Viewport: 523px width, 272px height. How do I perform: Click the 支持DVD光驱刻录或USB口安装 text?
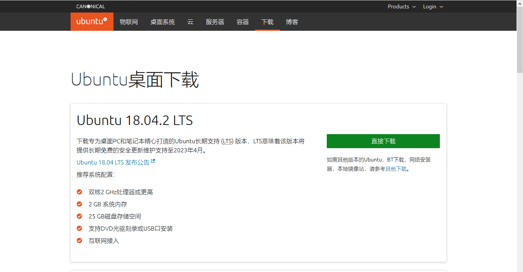[x=131, y=229]
